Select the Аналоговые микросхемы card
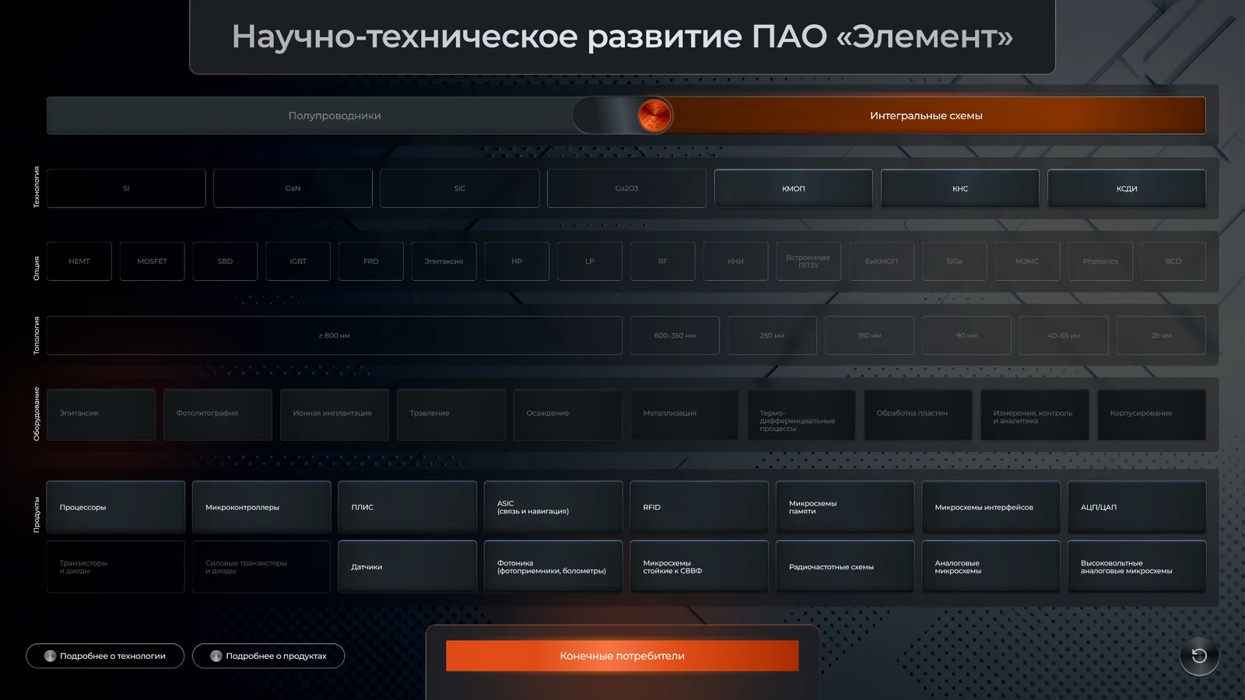 click(991, 567)
